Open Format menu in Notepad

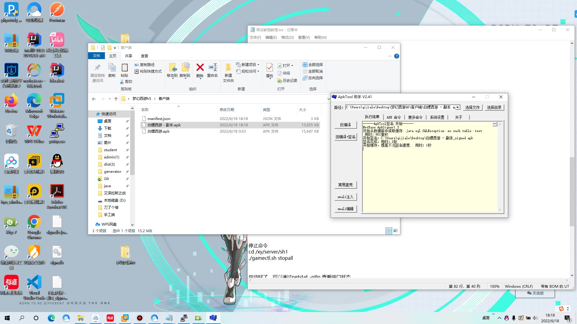tap(287, 37)
